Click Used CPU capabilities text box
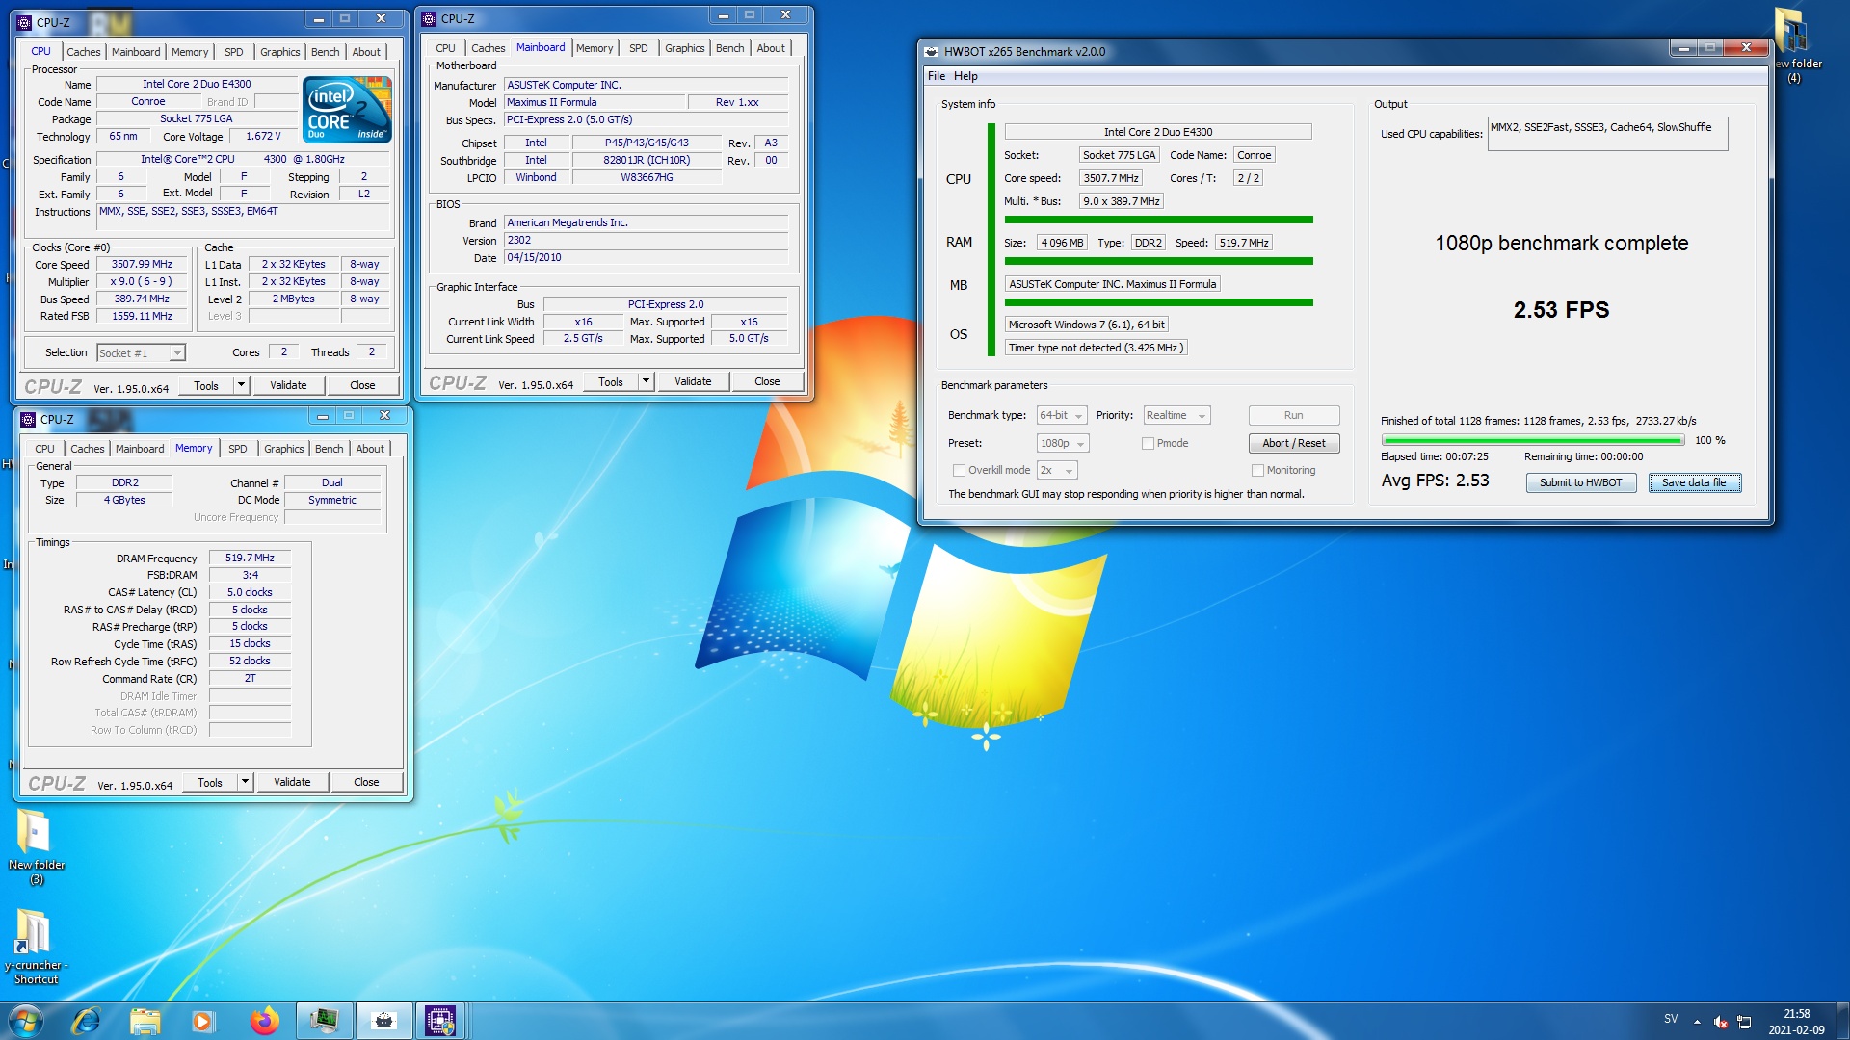Viewport: 1850px width, 1040px height. tap(1607, 134)
